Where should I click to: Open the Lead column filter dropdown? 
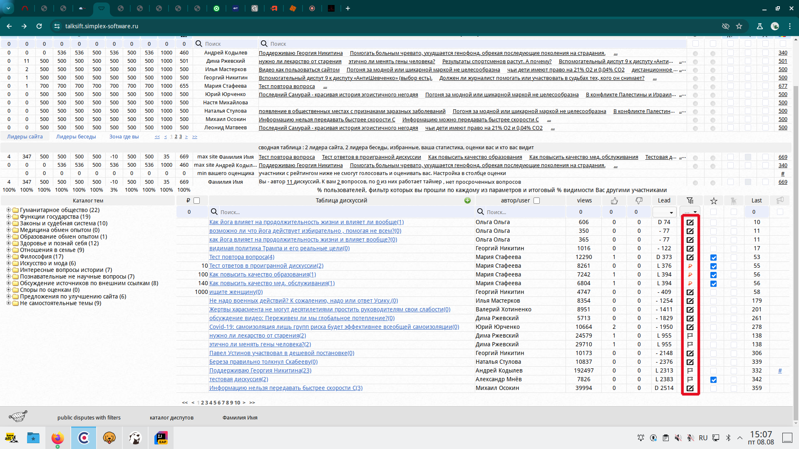pyautogui.click(x=665, y=212)
